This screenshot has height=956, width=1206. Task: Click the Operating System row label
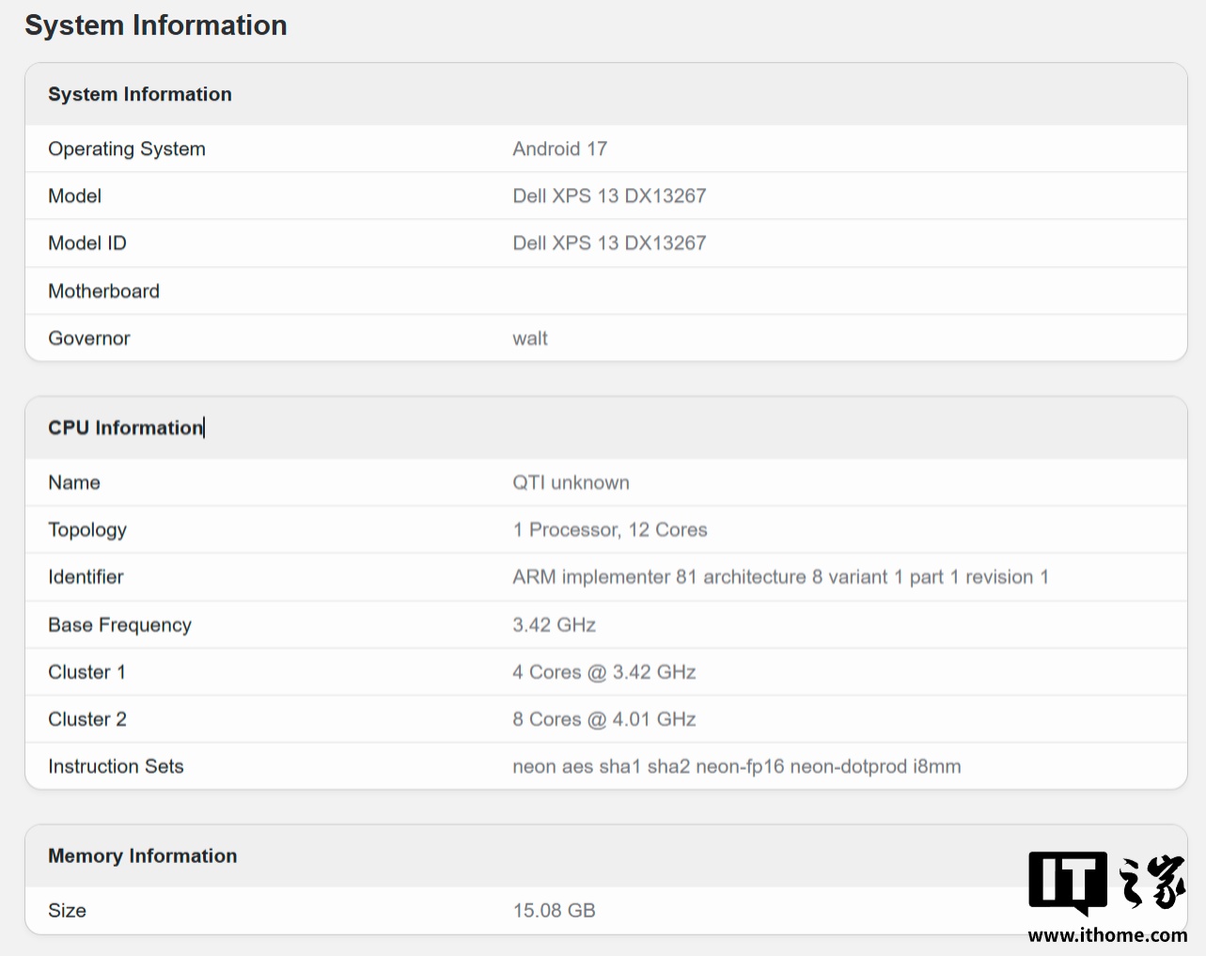pos(127,149)
